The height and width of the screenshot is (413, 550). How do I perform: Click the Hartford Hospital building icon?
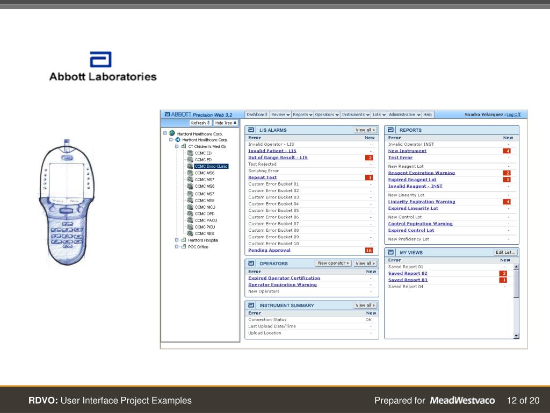tap(184, 240)
